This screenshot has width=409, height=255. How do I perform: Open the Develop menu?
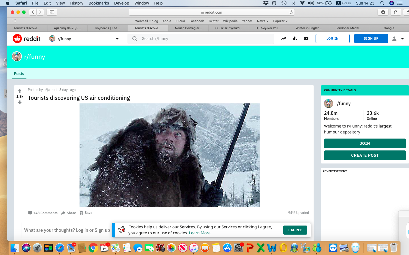[122, 3]
